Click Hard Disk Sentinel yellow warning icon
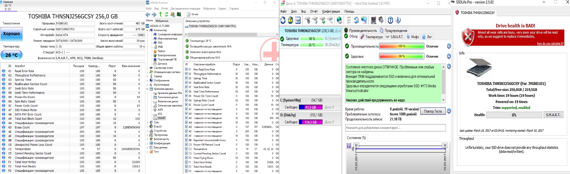 coord(290,20)
